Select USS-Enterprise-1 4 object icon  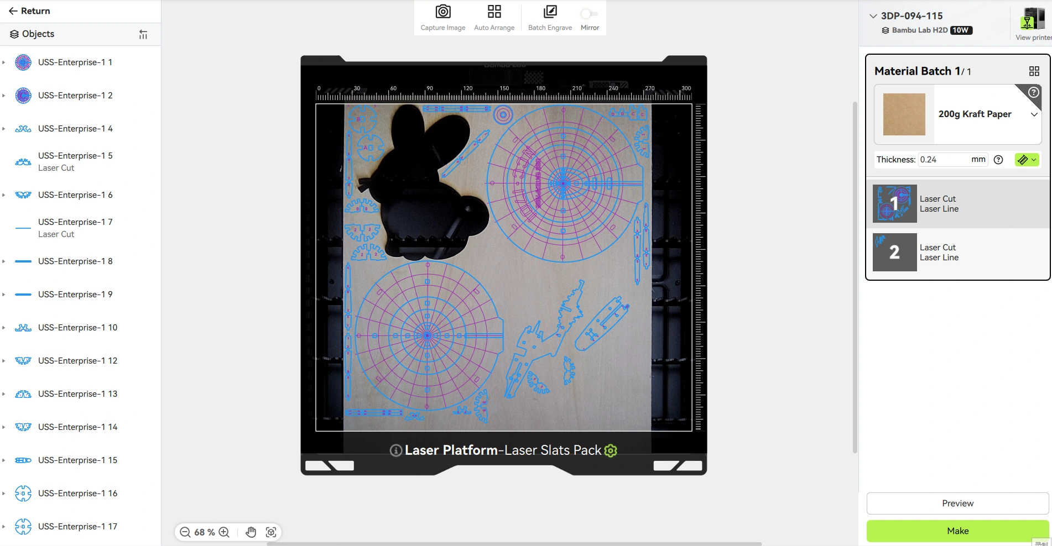23,129
